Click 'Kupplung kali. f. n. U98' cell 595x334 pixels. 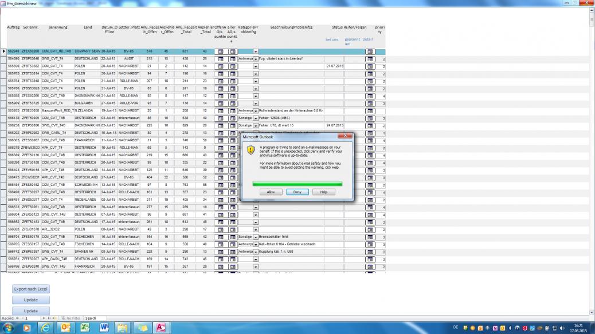(x=291, y=252)
